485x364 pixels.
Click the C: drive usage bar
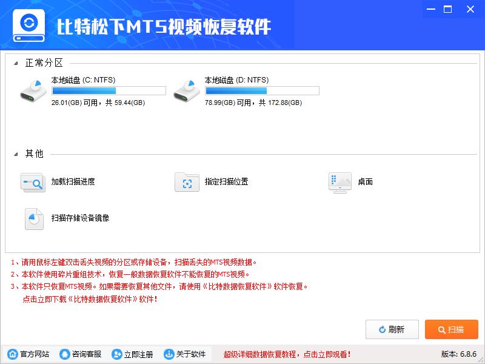(109, 90)
